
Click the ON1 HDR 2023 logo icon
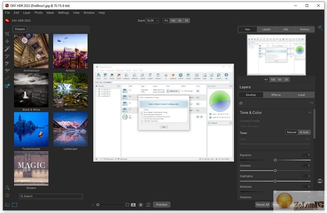click(7, 21)
